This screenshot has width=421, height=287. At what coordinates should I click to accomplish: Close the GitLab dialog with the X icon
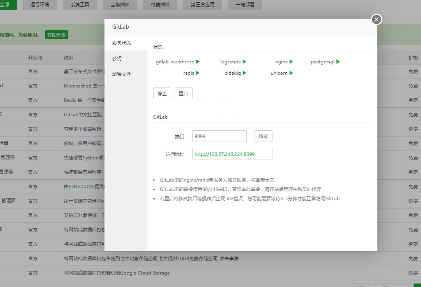[377, 19]
